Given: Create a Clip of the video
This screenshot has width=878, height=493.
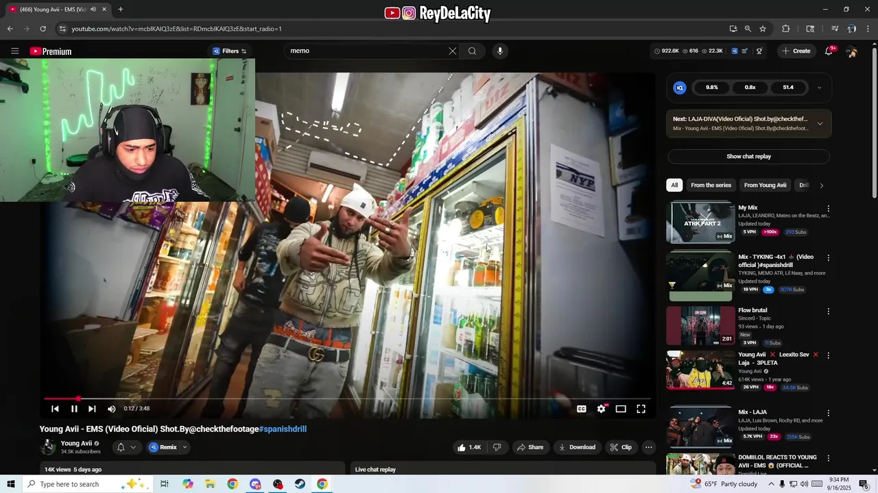Looking at the screenshot, I should tap(621, 447).
